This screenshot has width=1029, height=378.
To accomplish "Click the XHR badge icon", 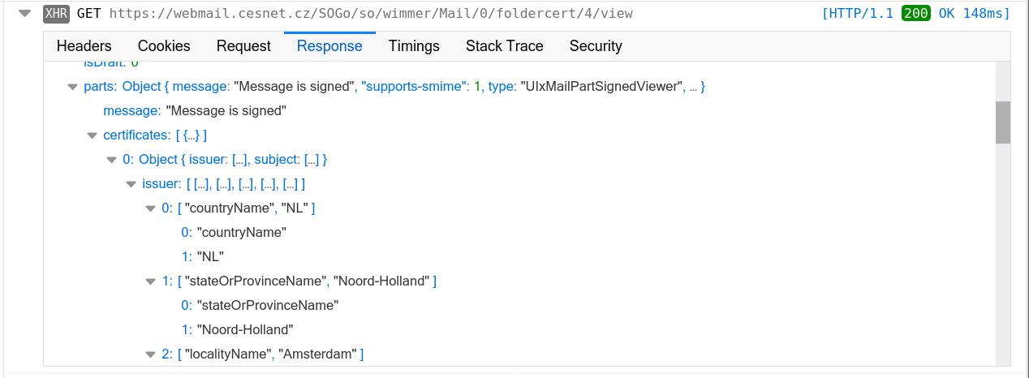I will tap(56, 14).
